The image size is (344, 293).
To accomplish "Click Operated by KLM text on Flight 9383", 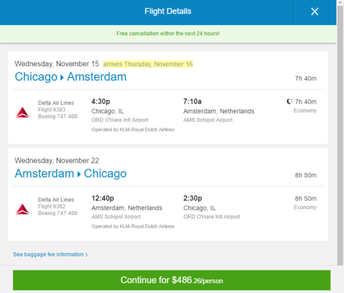I will click(x=133, y=129).
